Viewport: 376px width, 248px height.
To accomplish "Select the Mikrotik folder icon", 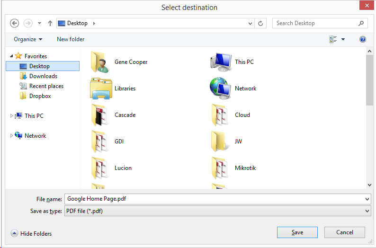I will click(220, 168).
